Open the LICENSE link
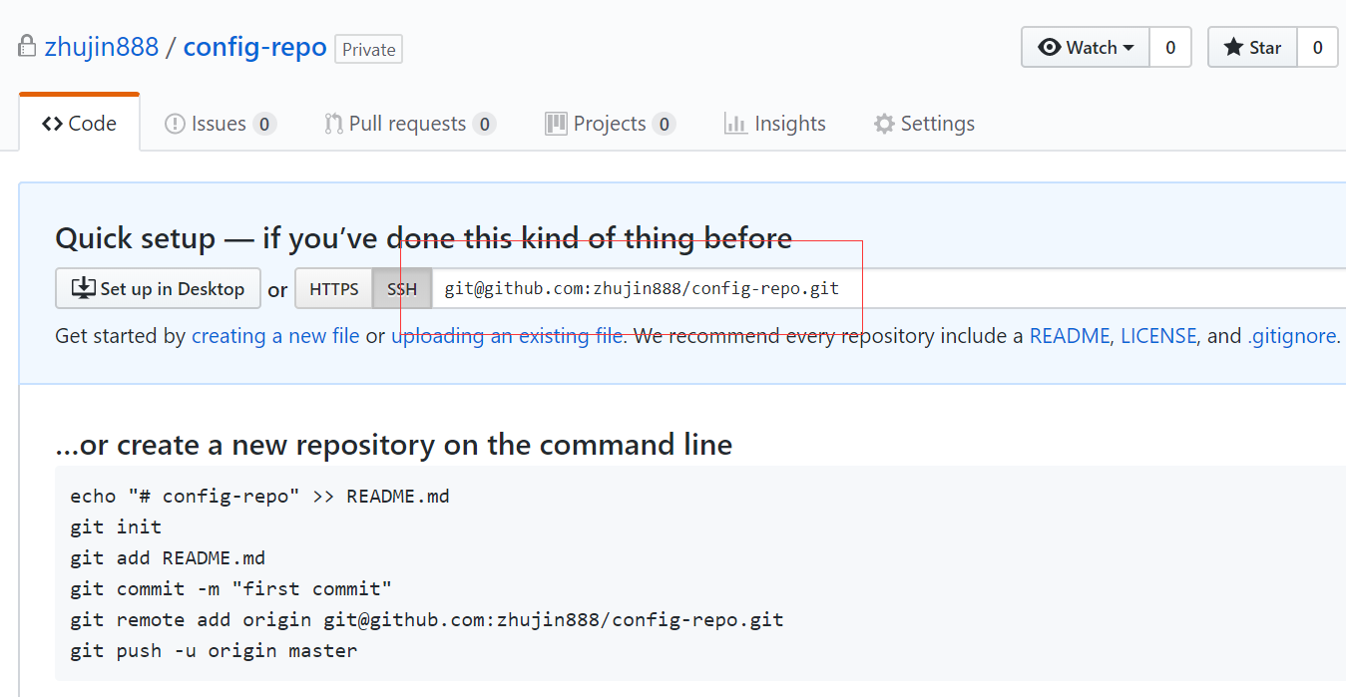The height and width of the screenshot is (697, 1346). (x=1157, y=336)
